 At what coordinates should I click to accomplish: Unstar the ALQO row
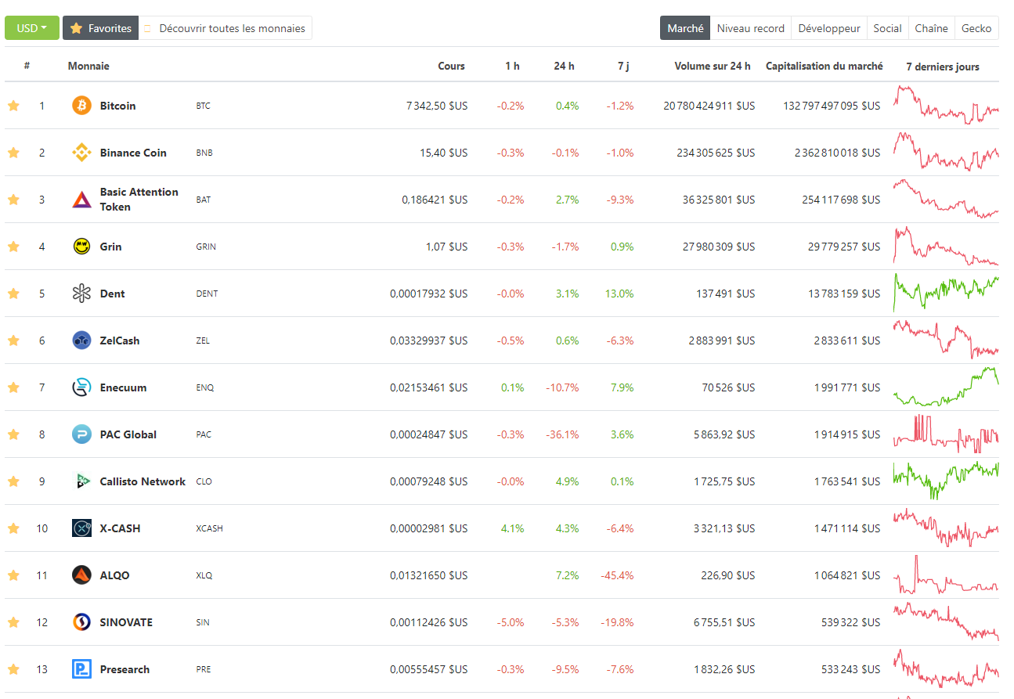click(x=13, y=575)
